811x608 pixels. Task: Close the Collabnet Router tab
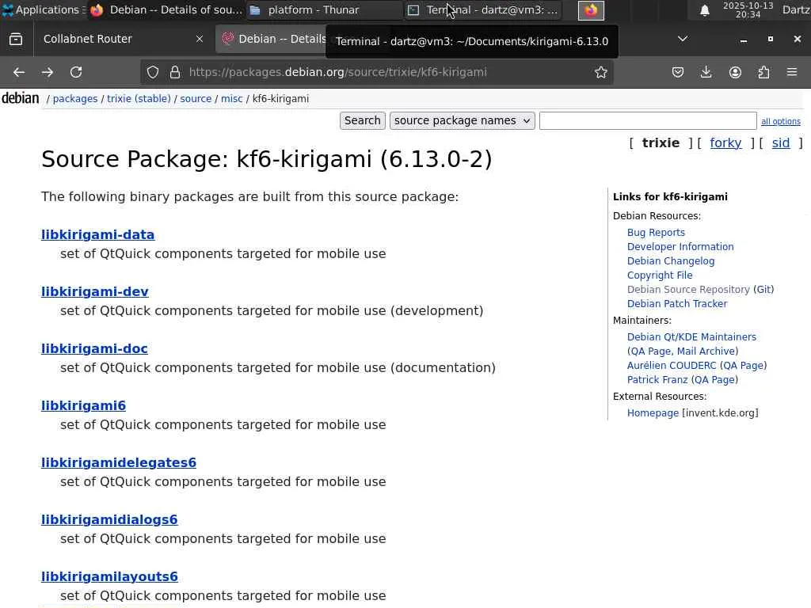pyautogui.click(x=199, y=40)
